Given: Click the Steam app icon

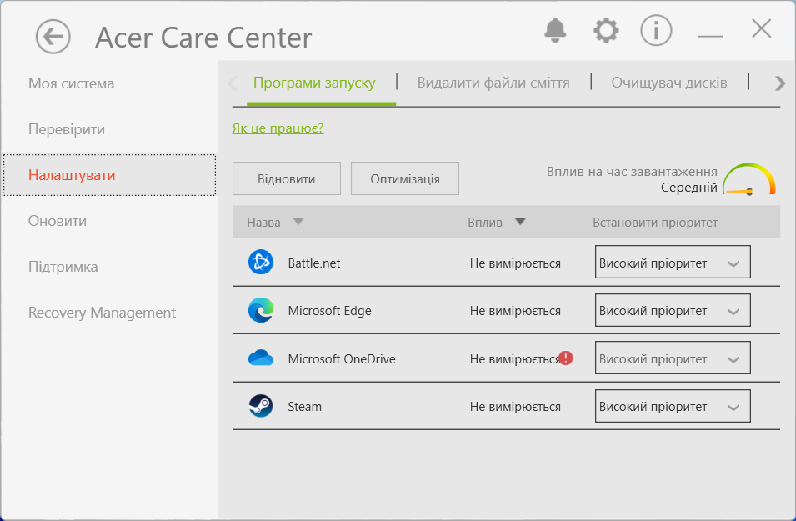Looking at the screenshot, I should 261,407.
